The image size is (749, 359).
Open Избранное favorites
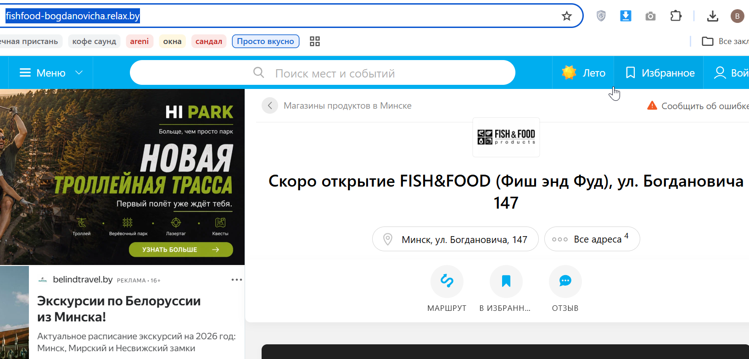click(x=659, y=72)
